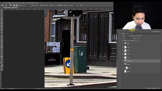This screenshot has height=91, width=162.
Task: Select the Layer 8 row
Action: pos(141,47)
